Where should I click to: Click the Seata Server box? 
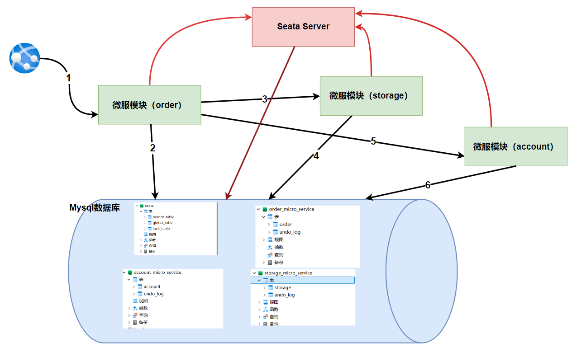(303, 27)
